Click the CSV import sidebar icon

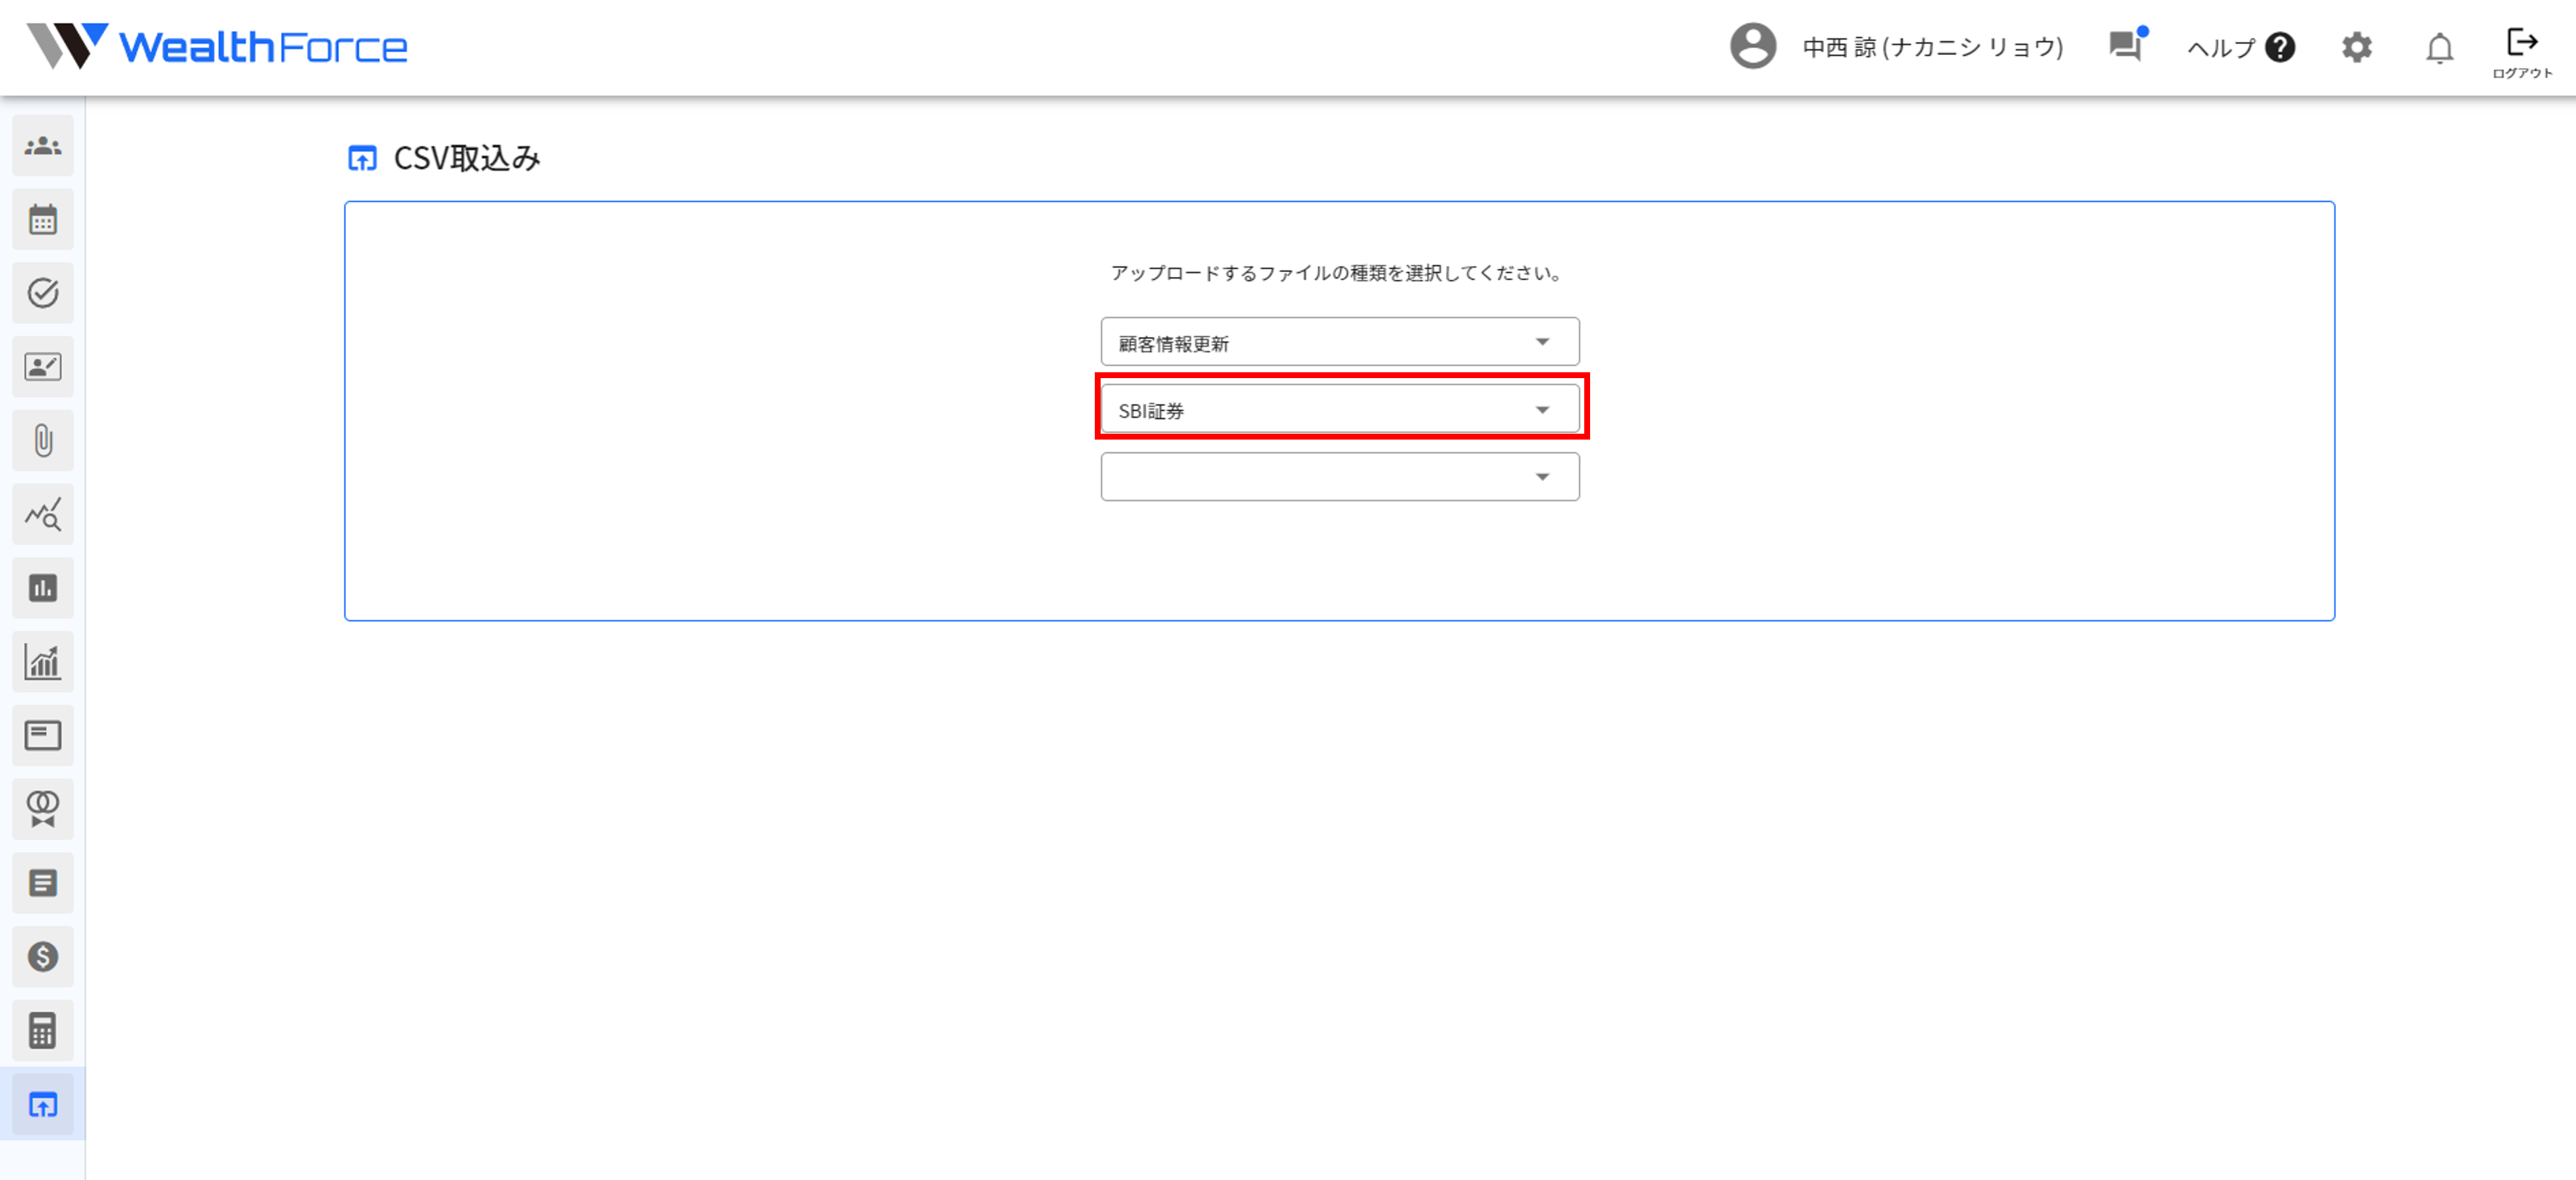coord(42,1104)
